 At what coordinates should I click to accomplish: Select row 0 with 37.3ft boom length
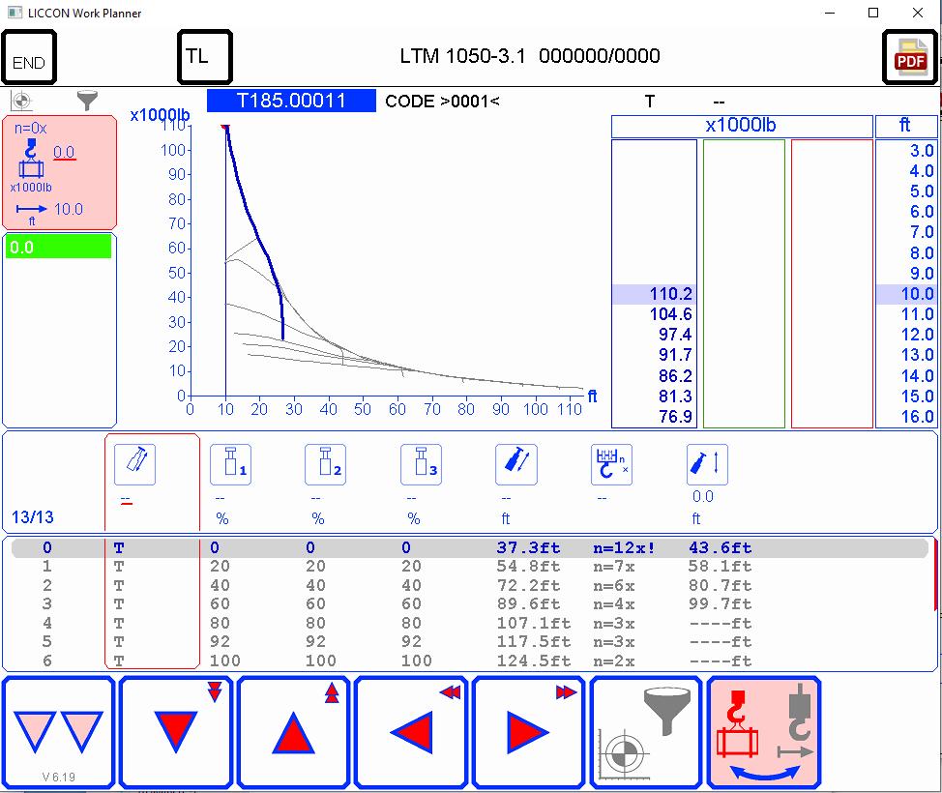(470, 548)
